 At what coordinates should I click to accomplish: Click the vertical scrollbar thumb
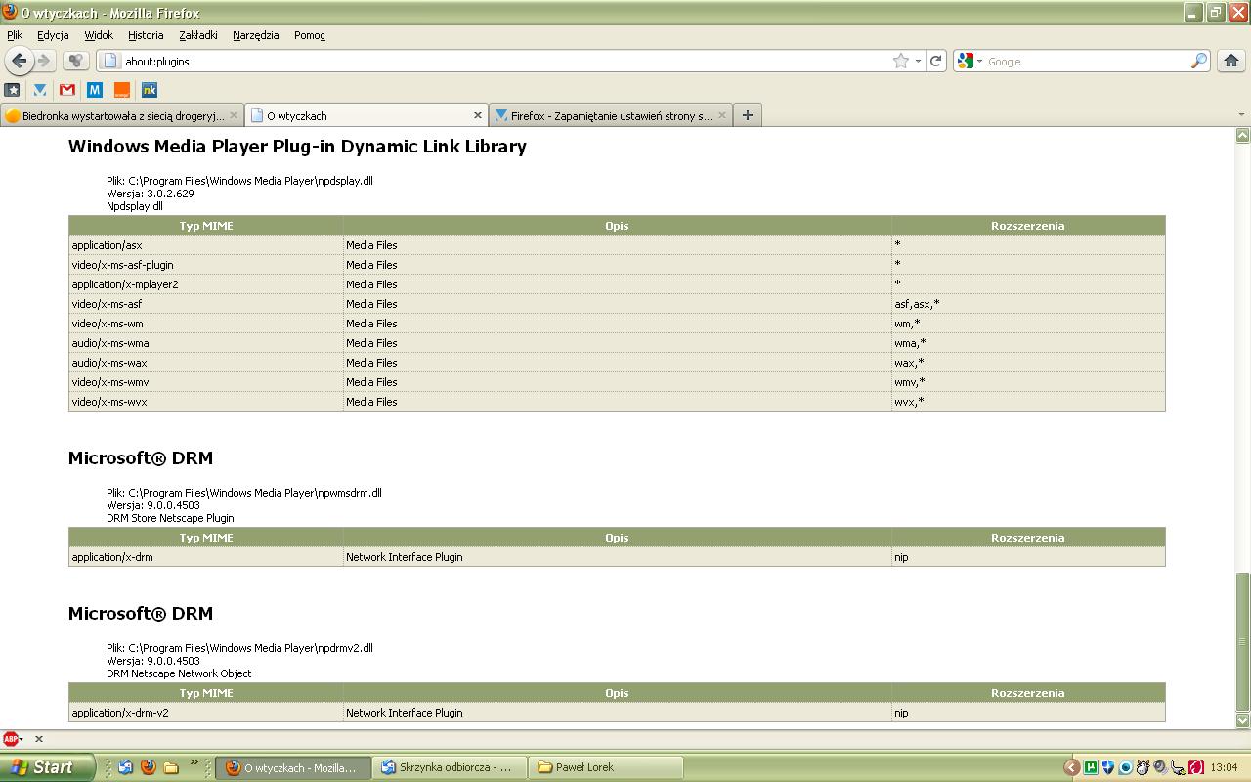point(1243,641)
